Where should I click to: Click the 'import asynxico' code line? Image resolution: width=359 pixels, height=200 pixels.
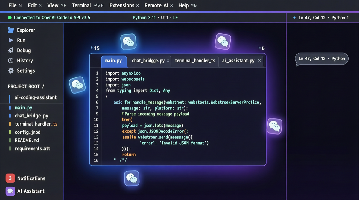click(x=123, y=73)
